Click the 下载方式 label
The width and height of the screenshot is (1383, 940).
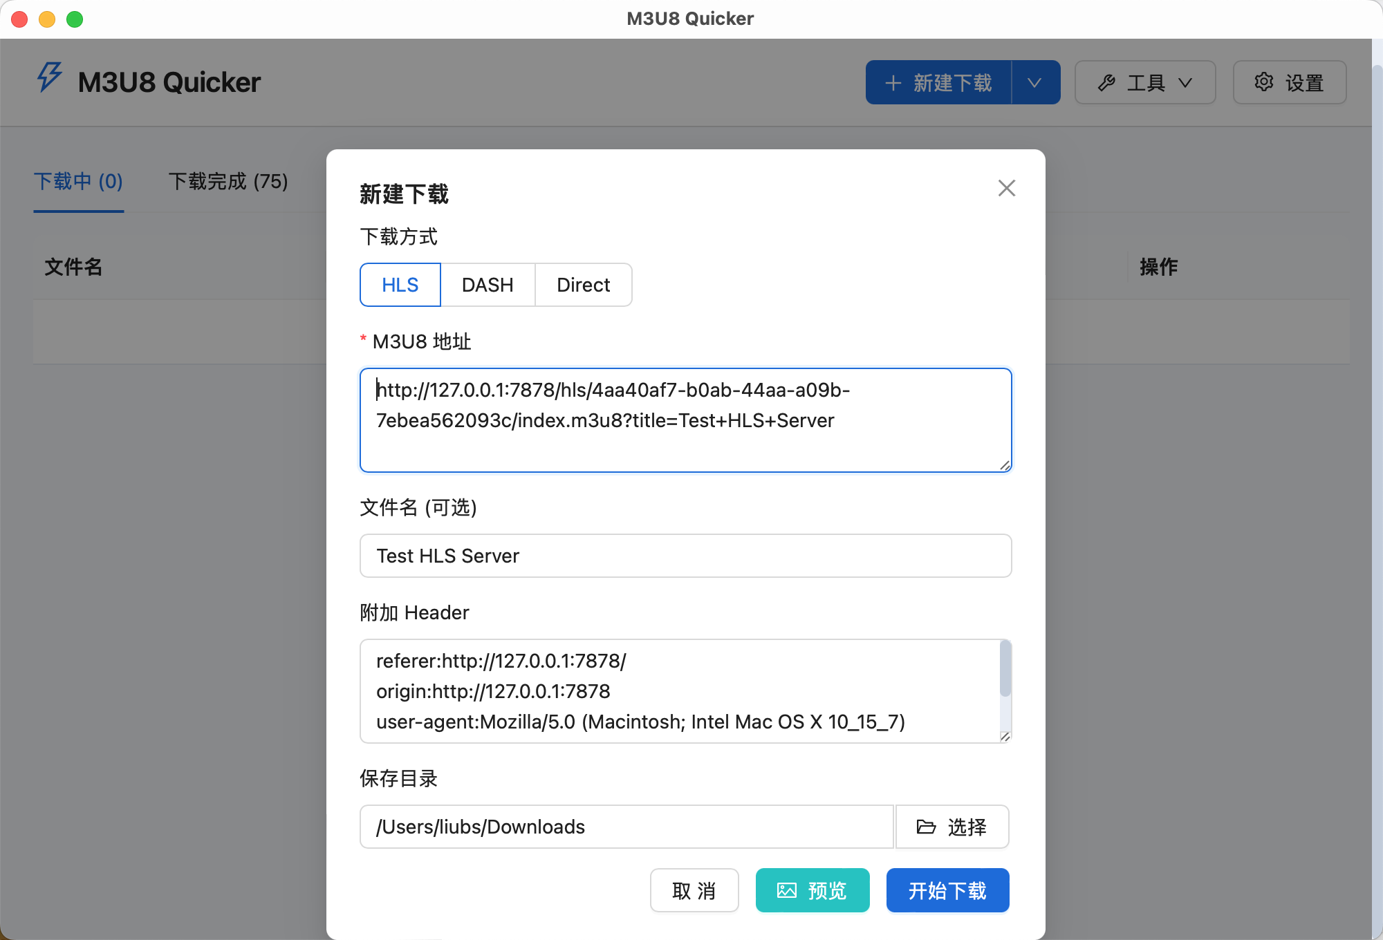(x=398, y=237)
